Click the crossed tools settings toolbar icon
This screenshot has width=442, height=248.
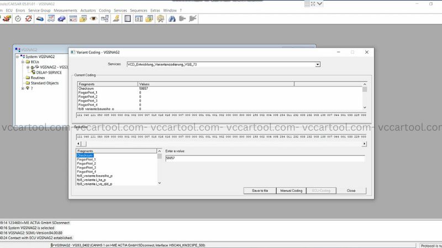click(x=161, y=19)
